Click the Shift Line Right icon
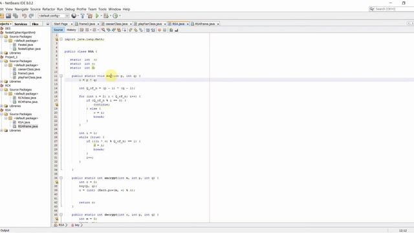The width and height of the screenshot is (414, 233). pyautogui.click(x=153, y=30)
